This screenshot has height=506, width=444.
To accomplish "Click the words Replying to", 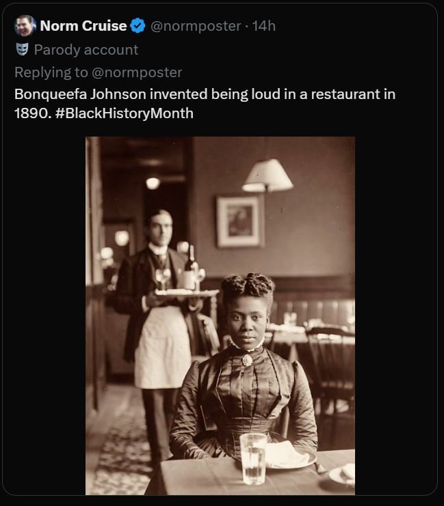I will click(x=48, y=72).
